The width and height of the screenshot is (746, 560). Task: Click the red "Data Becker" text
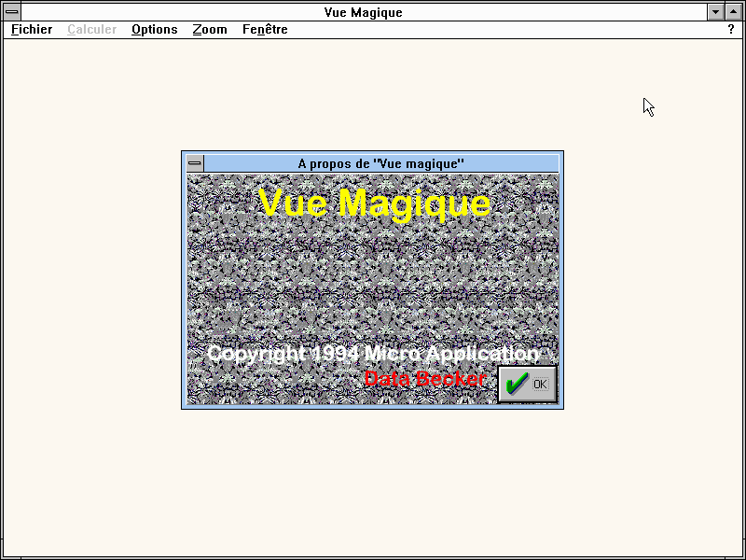(425, 379)
